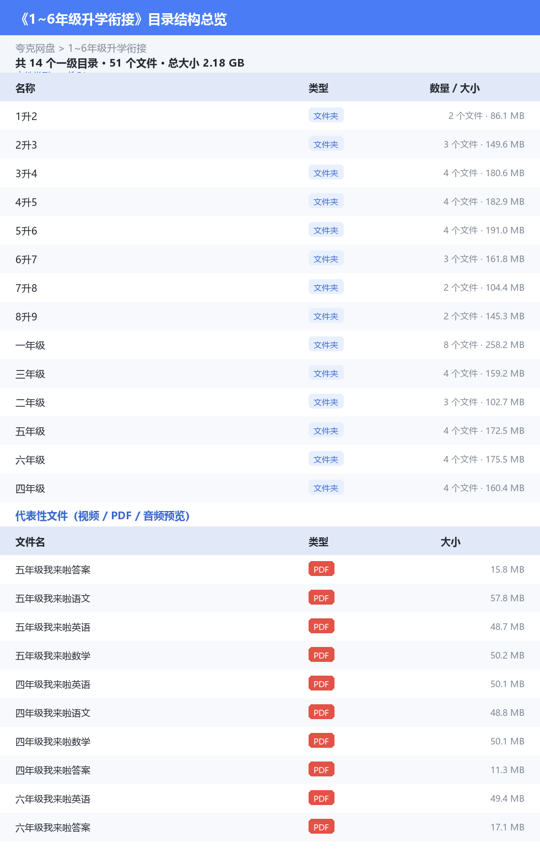This screenshot has height=859, width=540.
Task: Click the 4 个文件 · 191.0 MB cell
Action: point(484,230)
